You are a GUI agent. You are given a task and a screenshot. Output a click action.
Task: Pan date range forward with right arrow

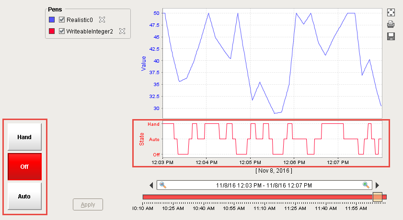[x=377, y=185]
